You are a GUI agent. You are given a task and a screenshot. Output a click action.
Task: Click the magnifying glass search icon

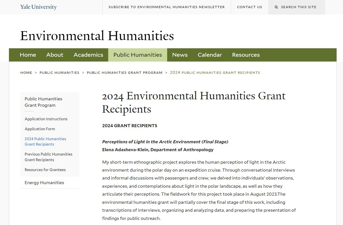pos(276,7)
